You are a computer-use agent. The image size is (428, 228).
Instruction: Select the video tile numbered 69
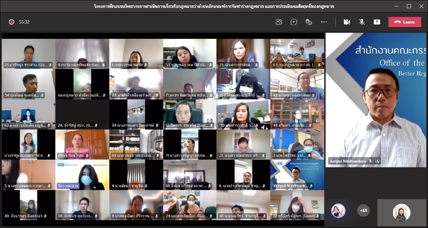[x=136, y=144]
